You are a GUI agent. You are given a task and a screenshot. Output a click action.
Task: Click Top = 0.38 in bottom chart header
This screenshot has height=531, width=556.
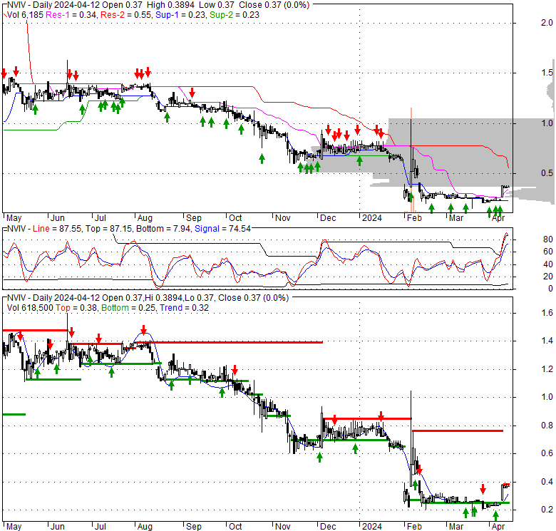point(76,308)
